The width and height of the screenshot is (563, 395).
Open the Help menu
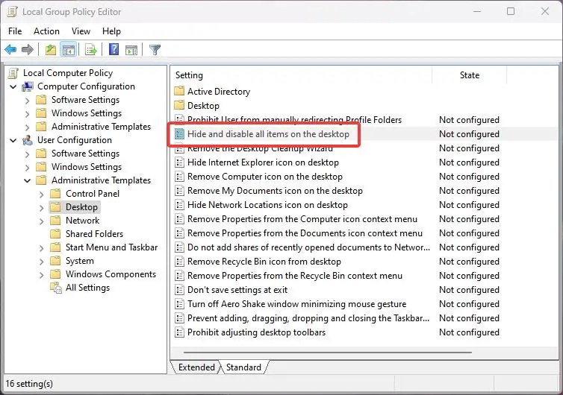click(x=111, y=31)
